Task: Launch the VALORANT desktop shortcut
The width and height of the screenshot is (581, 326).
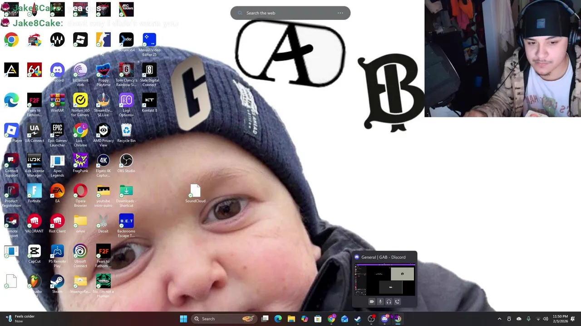Action: pyautogui.click(x=34, y=224)
